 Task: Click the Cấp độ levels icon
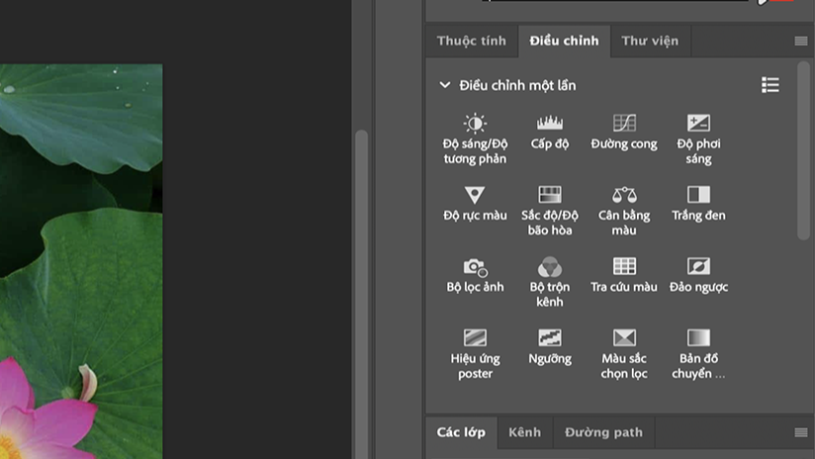pyautogui.click(x=550, y=124)
